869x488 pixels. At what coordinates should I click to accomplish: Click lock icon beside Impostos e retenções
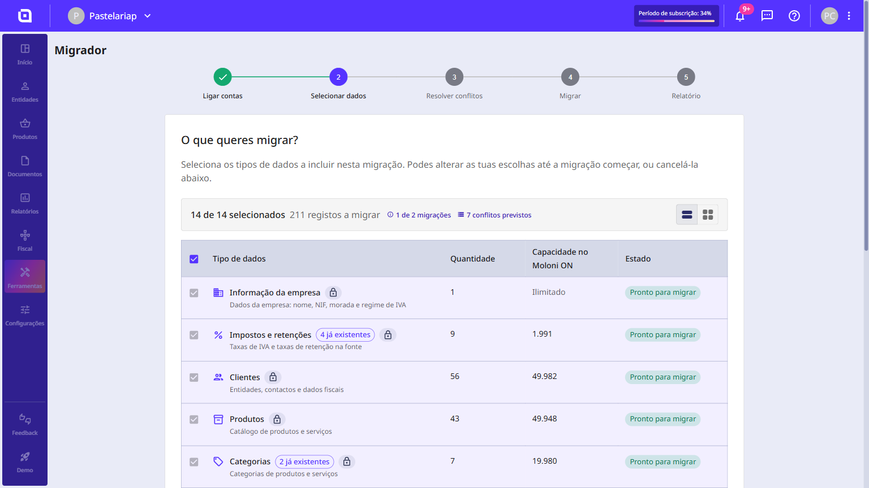pos(388,335)
